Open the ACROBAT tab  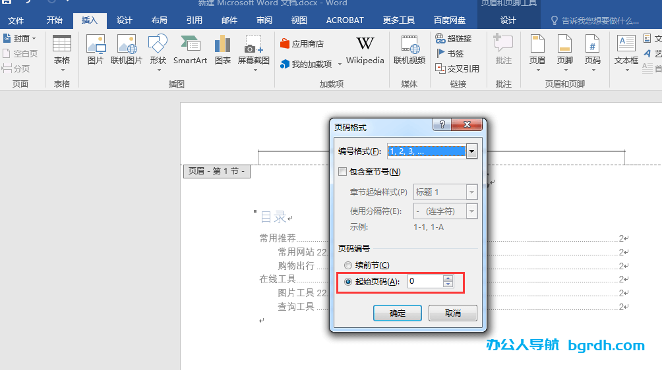[x=345, y=20]
